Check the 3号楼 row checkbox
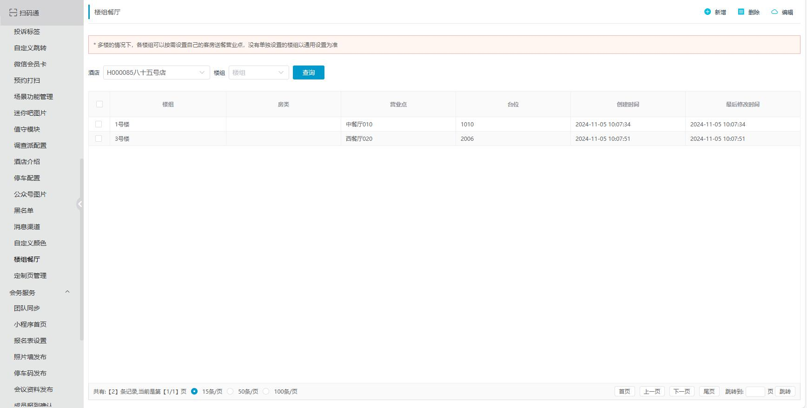 coord(99,138)
